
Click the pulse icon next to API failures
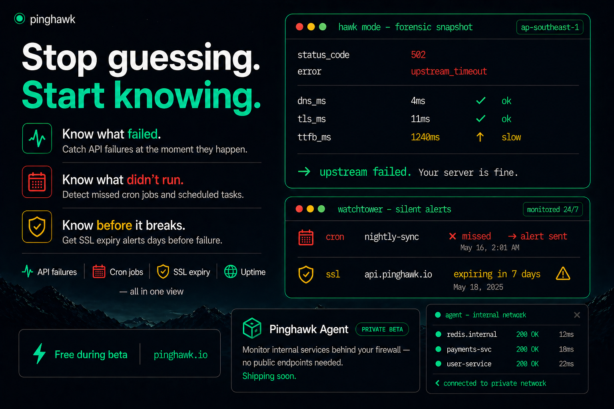(28, 272)
